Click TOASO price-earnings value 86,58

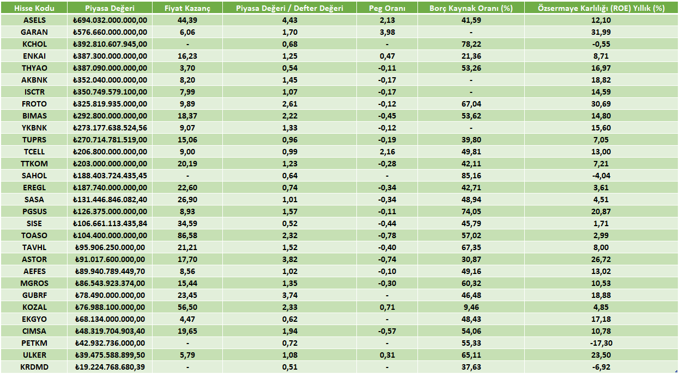coord(187,235)
